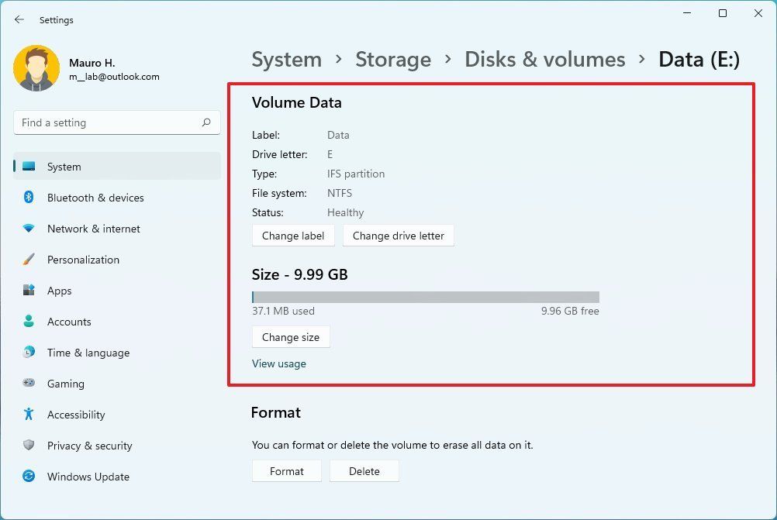Image resolution: width=777 pixels, height=520 pixels.
Task: Click the Change size button
Action: 291,337
